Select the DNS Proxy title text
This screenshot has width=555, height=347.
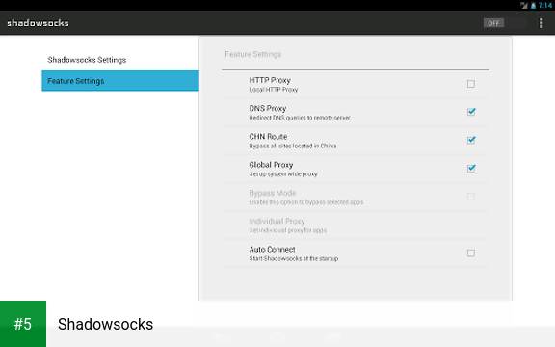point(268,108)
